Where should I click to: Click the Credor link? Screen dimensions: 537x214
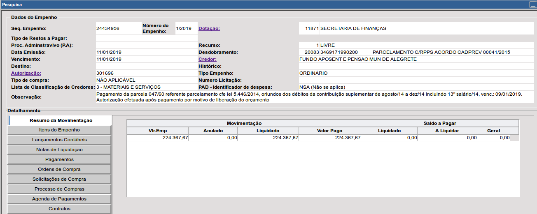pyautogui.click(x=207, y=59)
